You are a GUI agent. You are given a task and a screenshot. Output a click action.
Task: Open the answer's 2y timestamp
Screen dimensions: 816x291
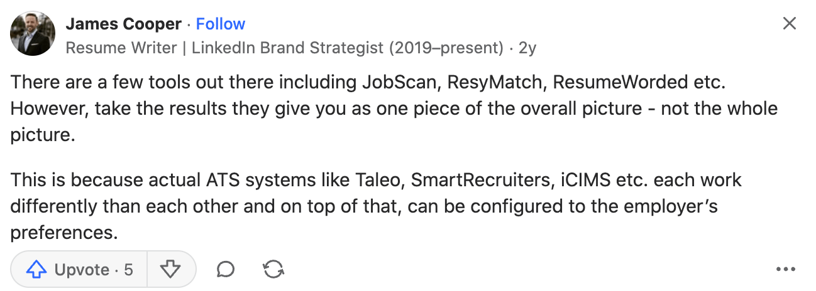tap(527, 48)
